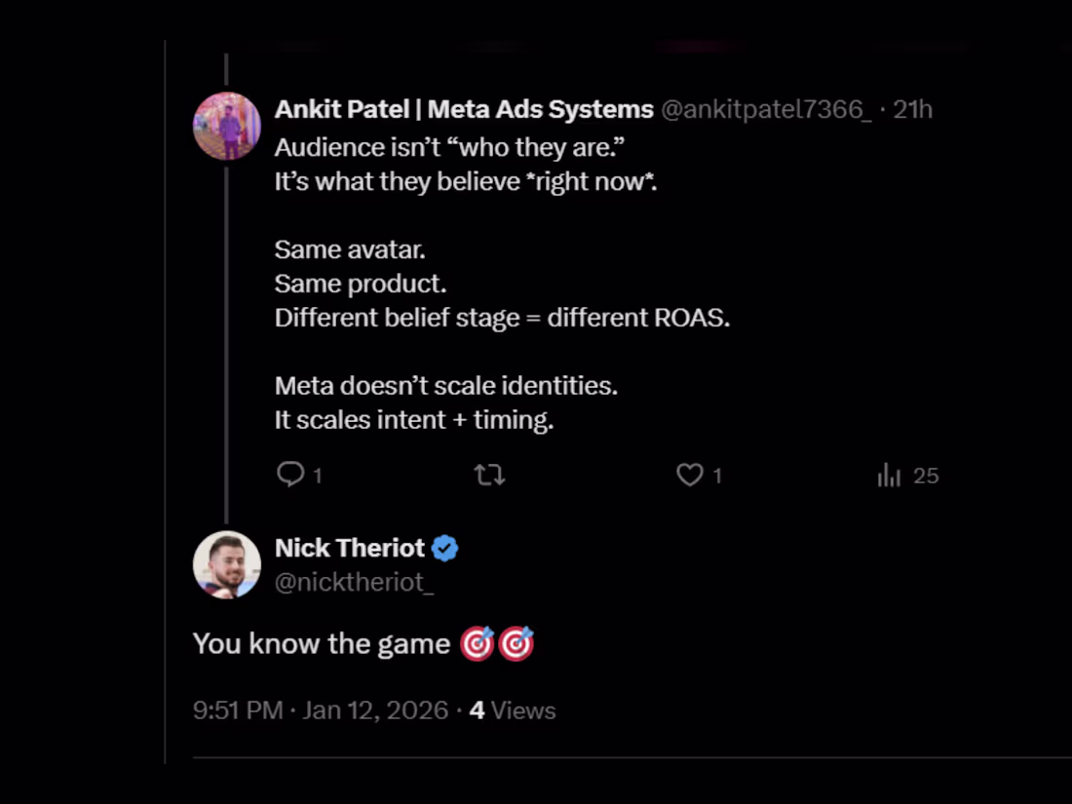This screenshot has height=804, width=1072.
Task: Click the reply icon on Ankit's tweet
Action: 290,475
